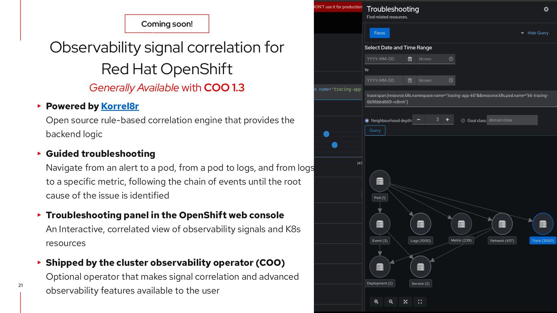Click the fit to screen graph icon
Screen dimensions: 557x313
point(405,302)
